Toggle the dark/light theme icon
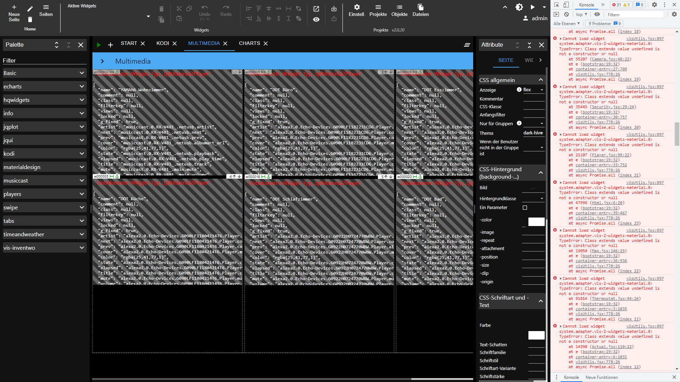The width and height of the screenshot is (680, 382). (519, 7)
